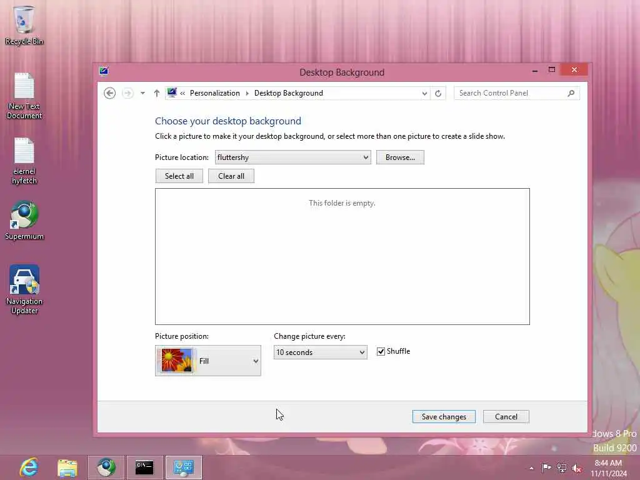Select Navigation Updater desktop shortcut

24,289
